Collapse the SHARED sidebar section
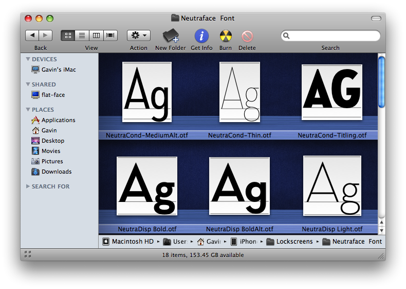The width and height of the screenshot is (406, 289). click(28, 84)
